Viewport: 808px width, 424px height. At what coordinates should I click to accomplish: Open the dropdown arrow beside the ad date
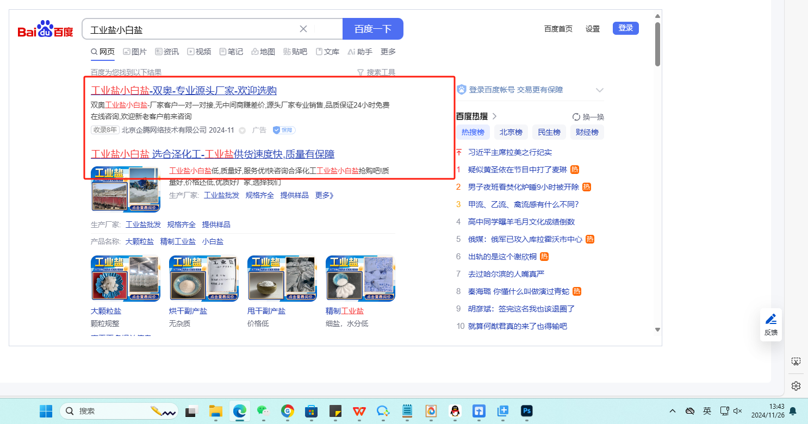coord(243,130)
